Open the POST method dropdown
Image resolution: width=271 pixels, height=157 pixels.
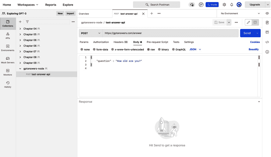pyautogui.click(x=90, y=33)
